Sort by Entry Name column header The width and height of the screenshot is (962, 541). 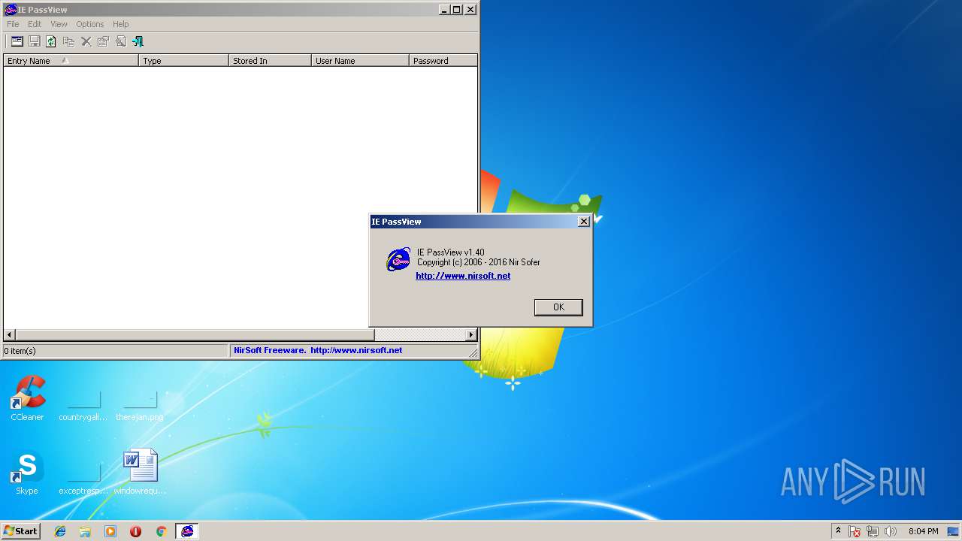(71, 61)
